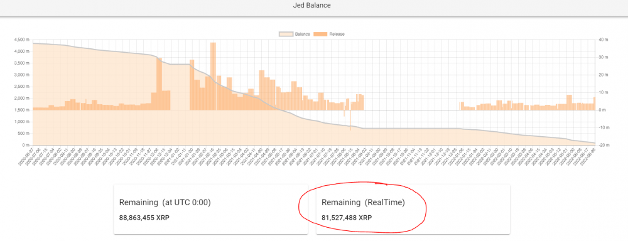Click the Remaining (RealTime) heading

363,203
